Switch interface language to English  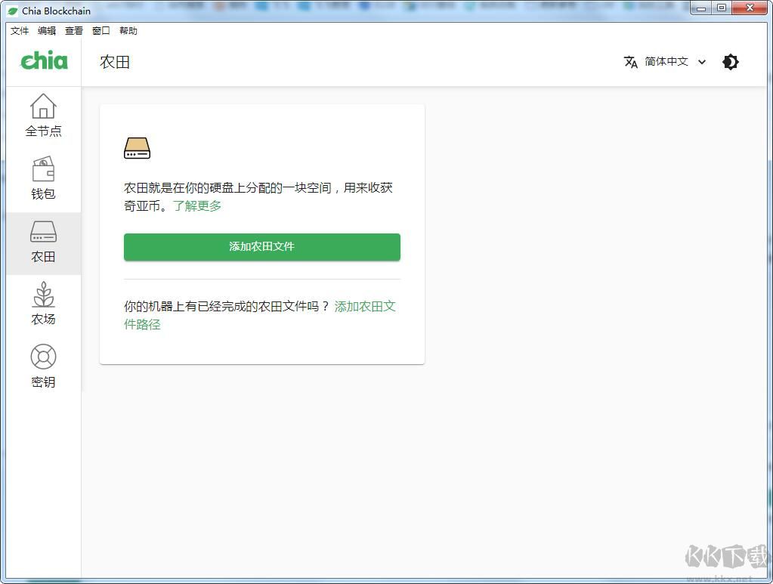click(x=665, y=62)
